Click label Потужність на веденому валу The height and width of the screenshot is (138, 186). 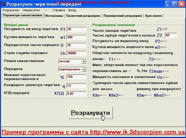121,41
